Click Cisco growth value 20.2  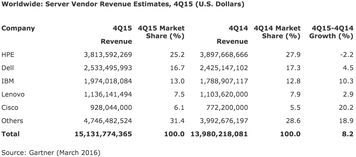[x=347, y=108]
